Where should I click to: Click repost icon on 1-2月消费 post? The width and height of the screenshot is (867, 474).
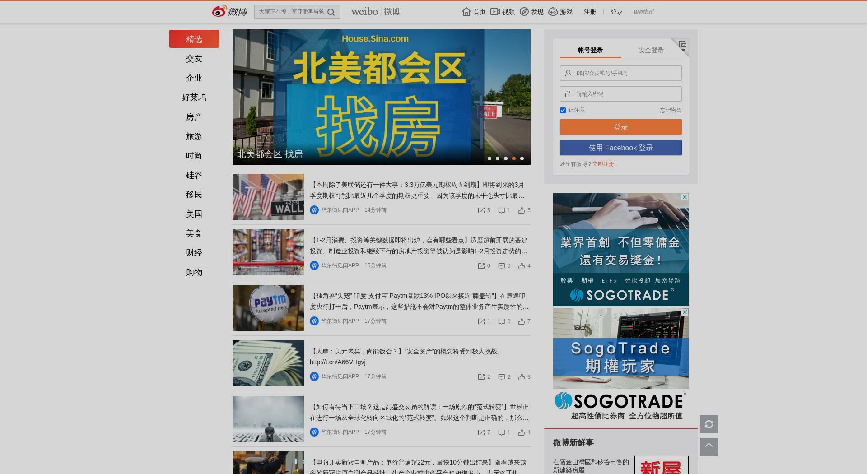point(481,266)
